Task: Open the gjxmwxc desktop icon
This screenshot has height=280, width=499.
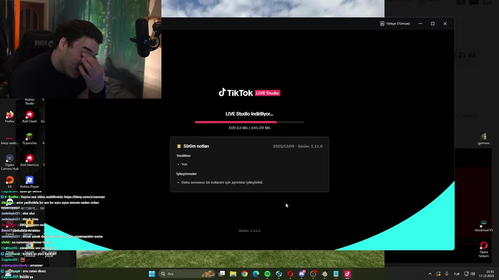Action: [484, 138]
